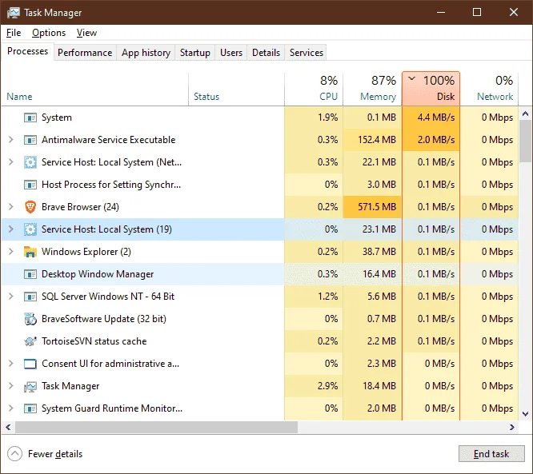The image size is (533, 474).
Task: Select the System process name
Action: (57, 118)
